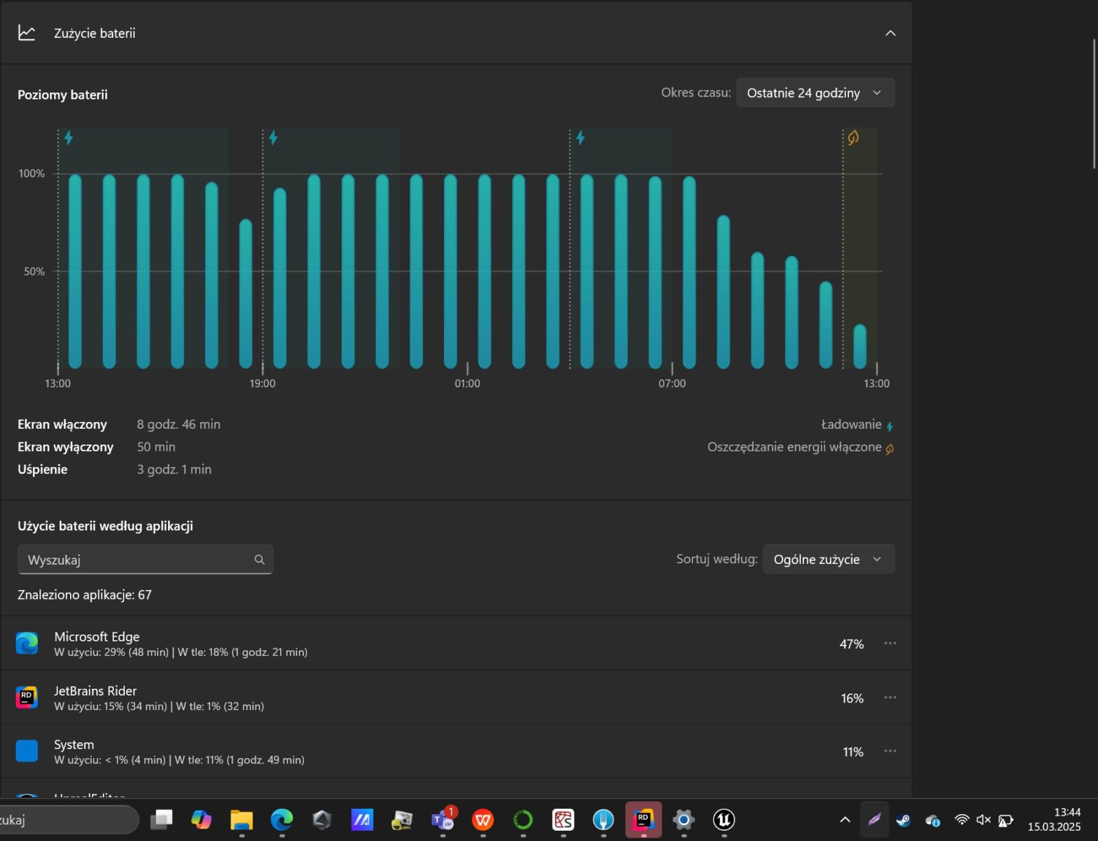
Task: Select the Microsoft Edge battery usage row
Action: pos(439,643)
